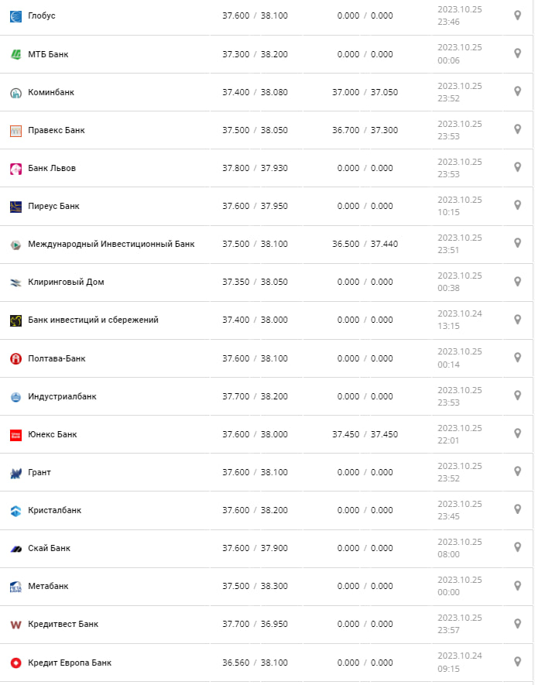The width and height of the screenshot is (535, 685).
Task: Show Коминбанк branches via map pin
Action: (518, 91)
